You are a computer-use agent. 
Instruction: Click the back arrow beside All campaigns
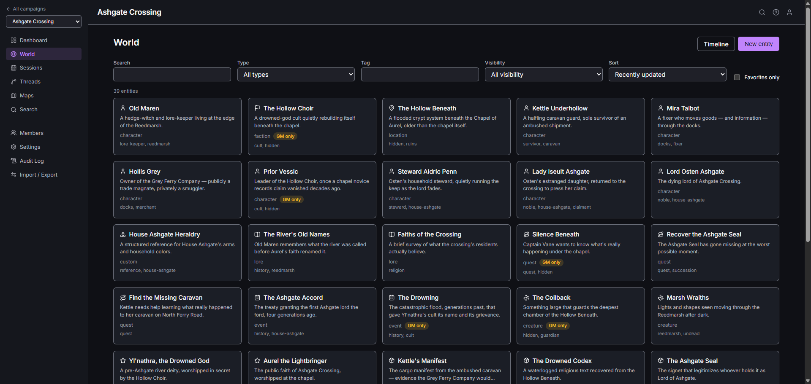pos(8,9)
